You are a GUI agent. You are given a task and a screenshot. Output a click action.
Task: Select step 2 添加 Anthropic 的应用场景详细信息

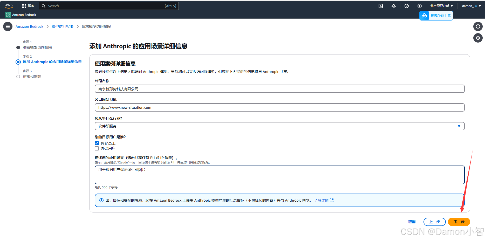(x=52, y=62)
